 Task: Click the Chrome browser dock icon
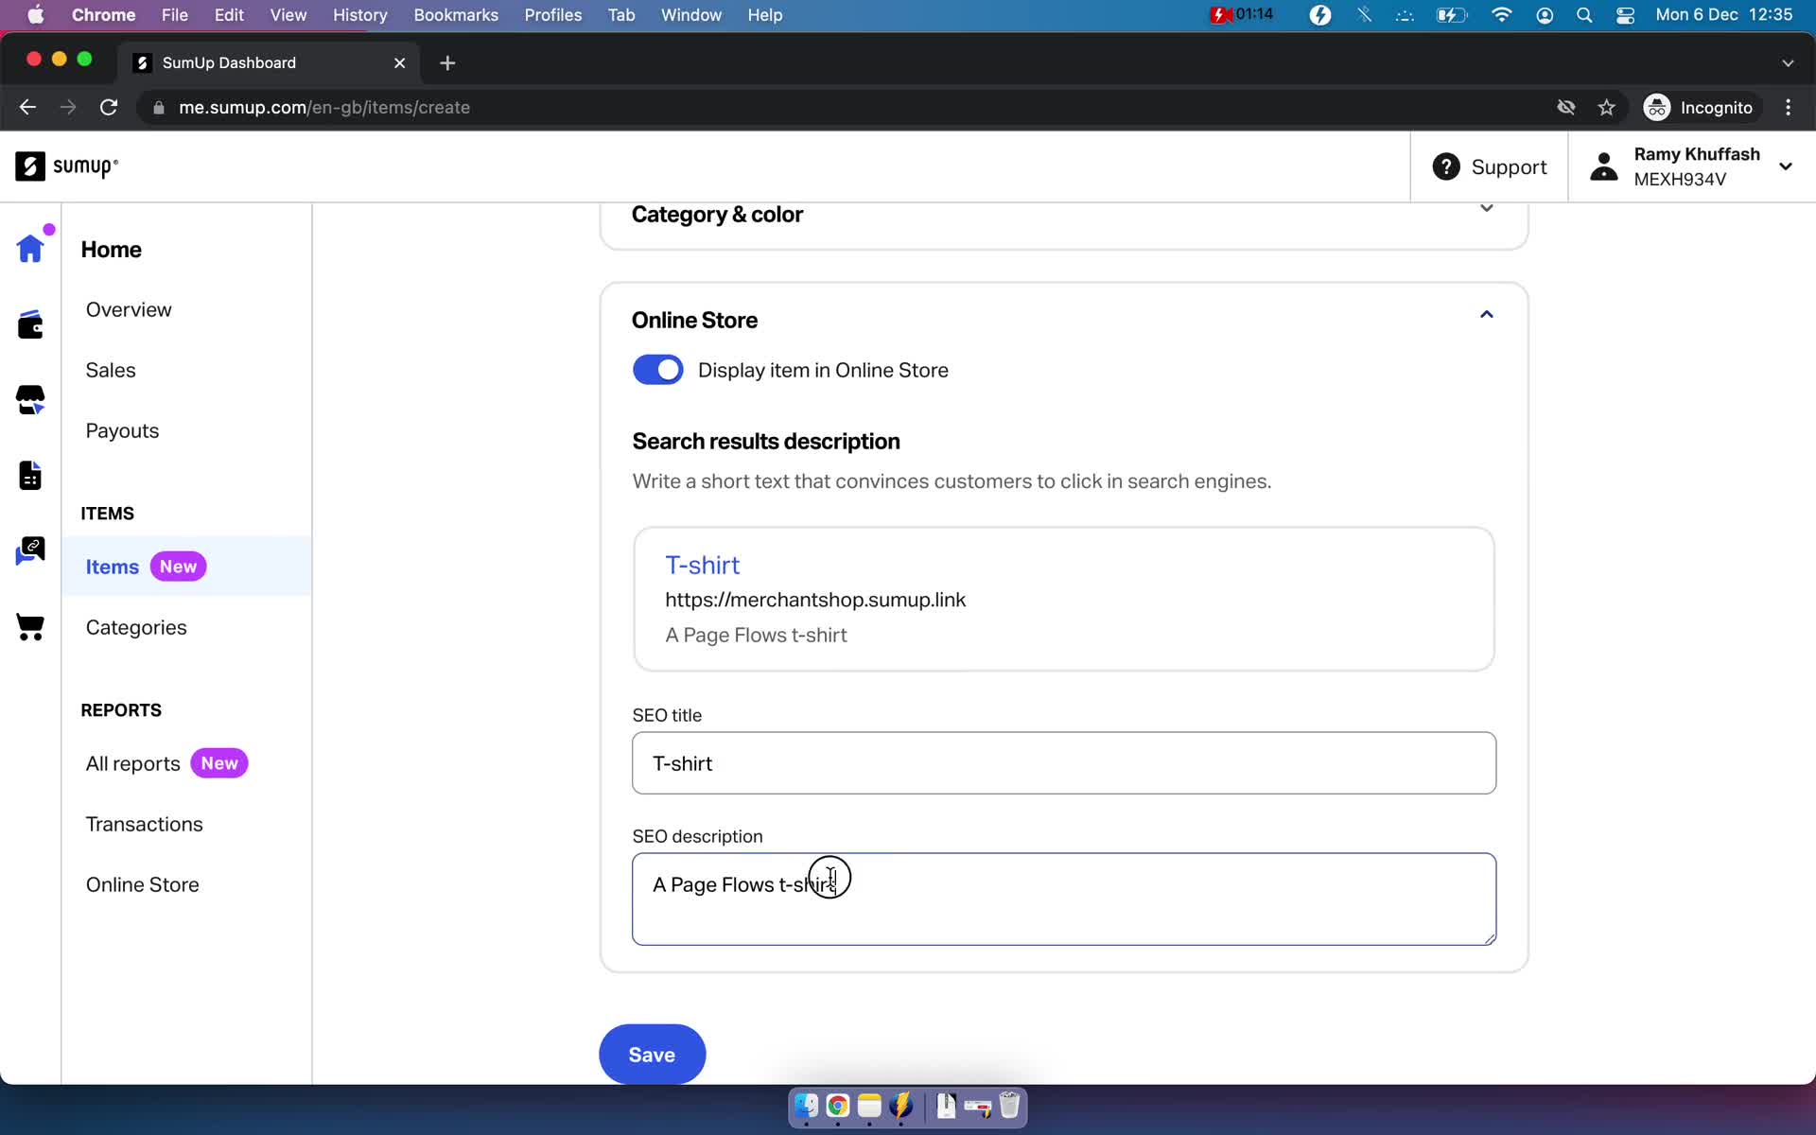pyautogui.click(x=837, y=1105)
